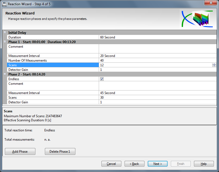The image size is (219, 172).
Task: Edit the Initial Delay Duration value
Action: (155, 37)
